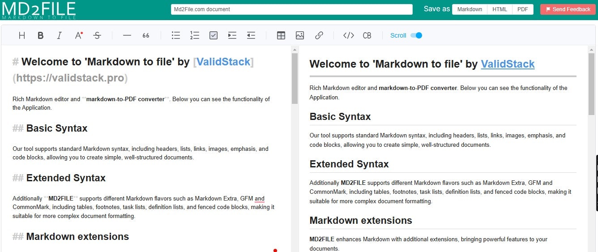Create an unordered bullet list

click(x=176, y=35)
